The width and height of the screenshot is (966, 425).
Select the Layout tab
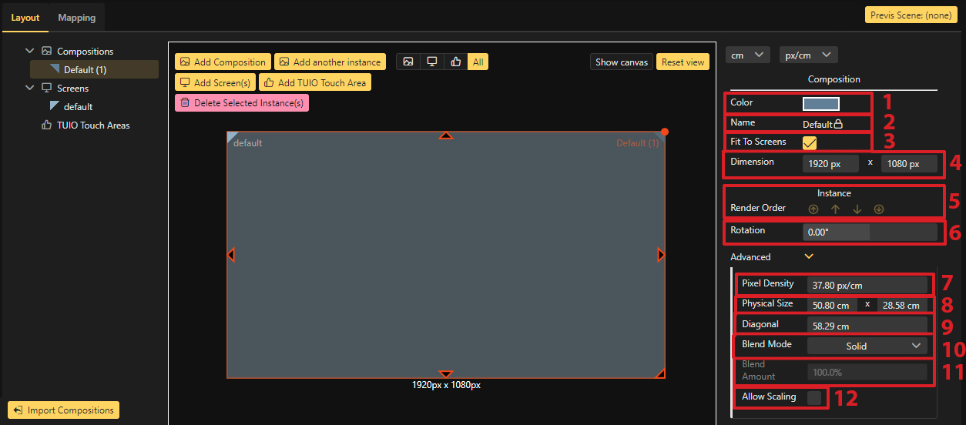[x=25, y=18]
